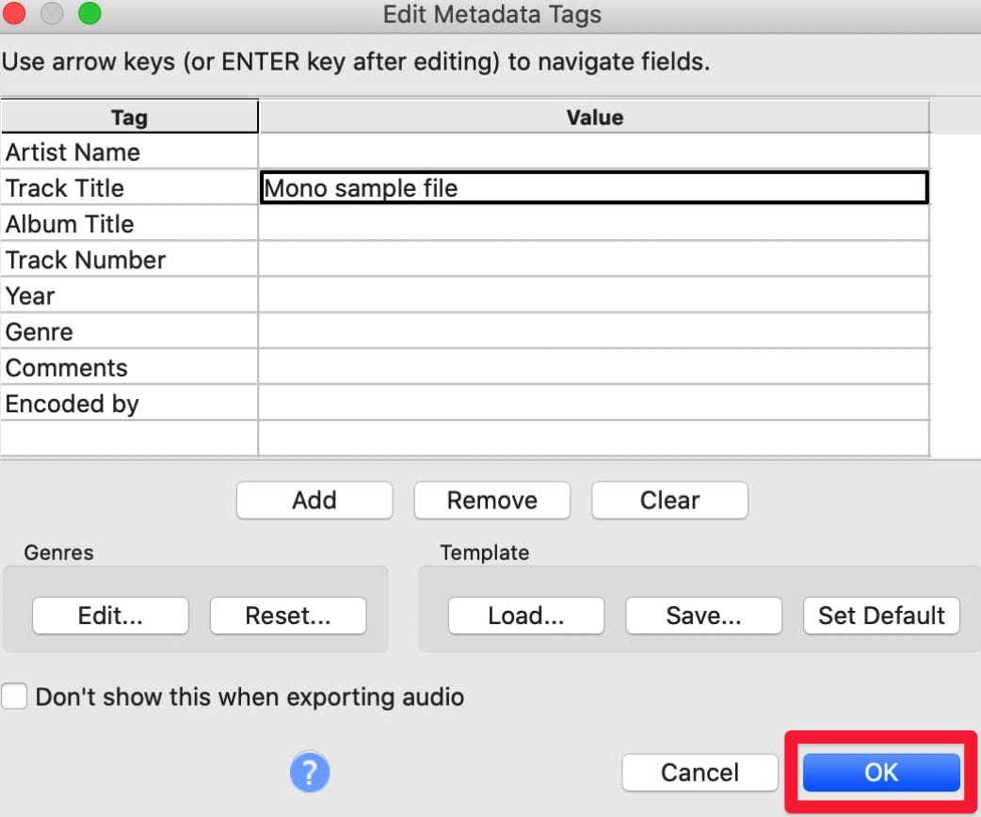This screenshot has height=817, width=981.
Task: Click the Year value field
Action: point(593,296)
